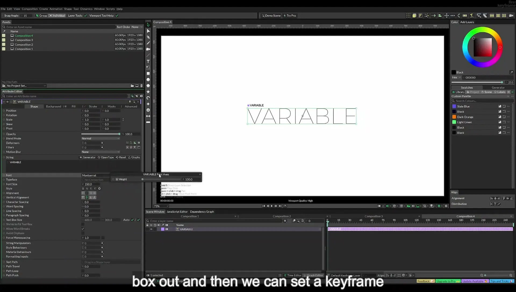The width and height of the screenshot is (516, 292).
Task: Click the Font Size value field
Action: coord(91,184)
